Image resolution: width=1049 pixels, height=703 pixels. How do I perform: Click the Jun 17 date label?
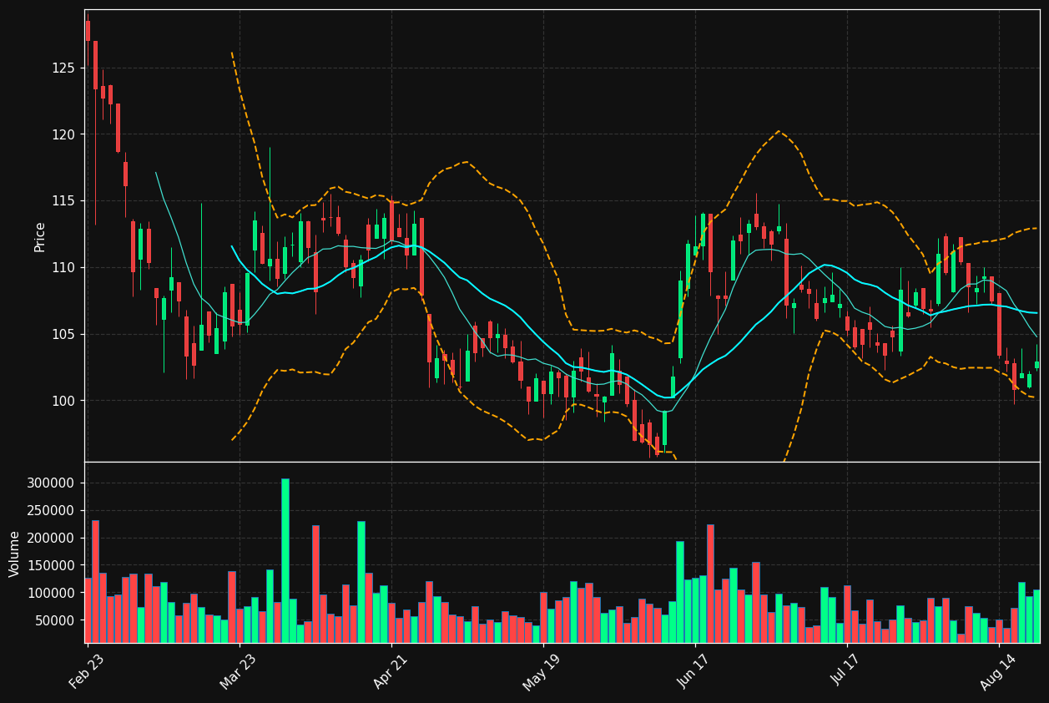[x=694, y=670]
